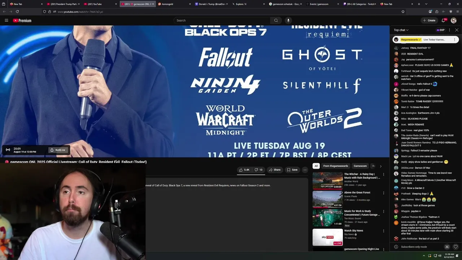Open options for Above the Great Forest
The width and height of the screenshot is (462, 260).
pyautogui.click(x=383, y=193)
